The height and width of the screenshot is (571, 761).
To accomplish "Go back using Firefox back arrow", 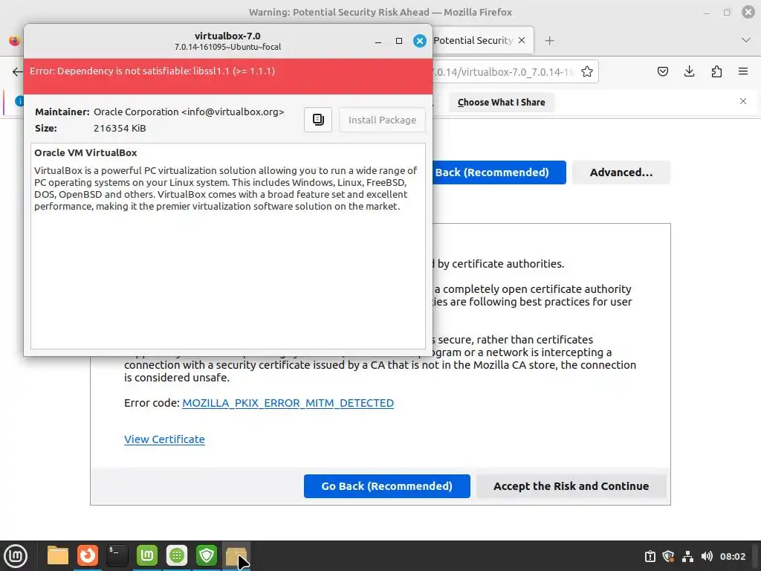I will 17,72.
